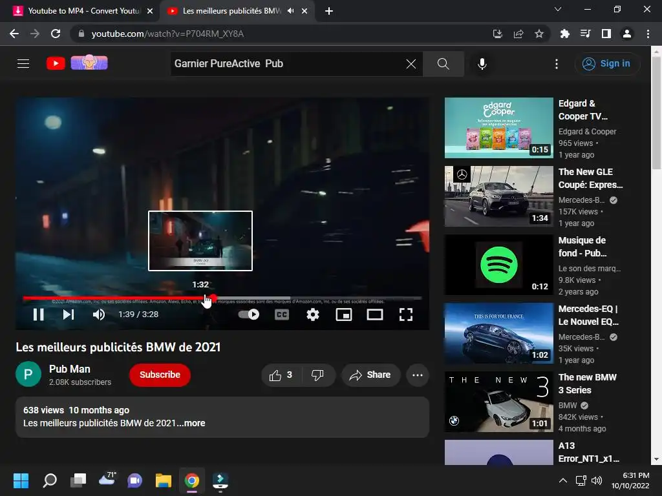This screenshot has width=662, height=496.
Task: Go back to previous page
Action: tap(14, 34)
